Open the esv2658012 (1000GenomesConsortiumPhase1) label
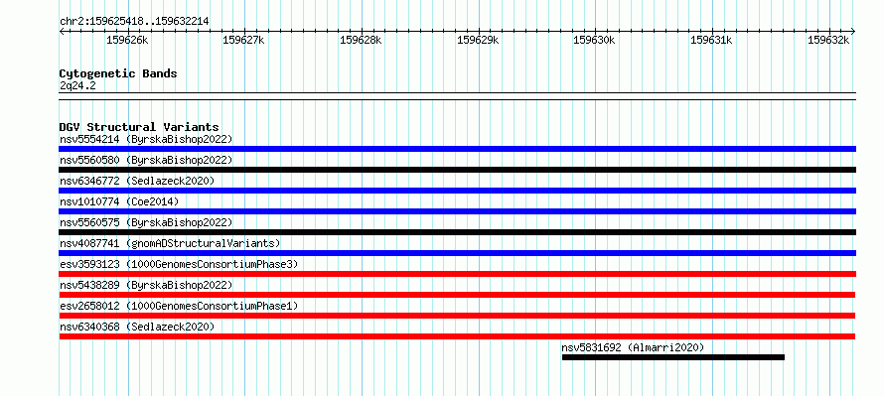Viewport: 884px width, 396px height. (179, 306)
